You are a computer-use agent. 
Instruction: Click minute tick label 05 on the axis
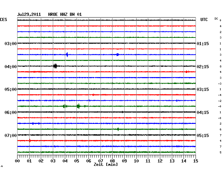(77, 161)
